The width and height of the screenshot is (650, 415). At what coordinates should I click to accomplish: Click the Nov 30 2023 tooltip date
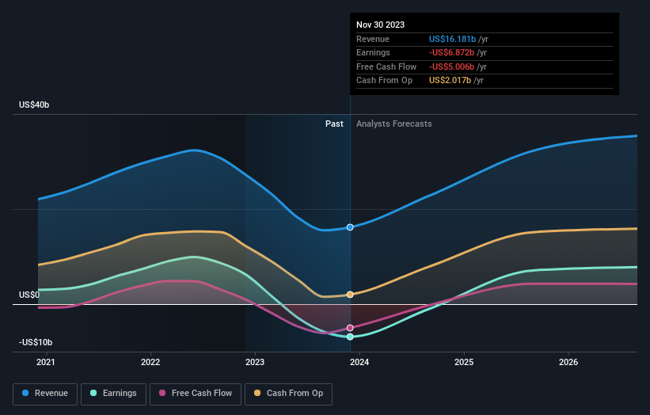(x=380, y=25)
